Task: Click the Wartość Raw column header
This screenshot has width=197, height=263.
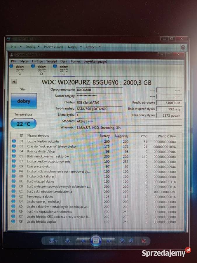Action: 167,136
